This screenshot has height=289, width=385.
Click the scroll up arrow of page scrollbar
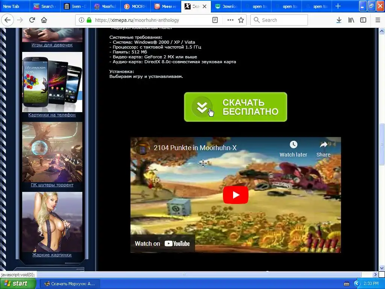pos(382,31)
